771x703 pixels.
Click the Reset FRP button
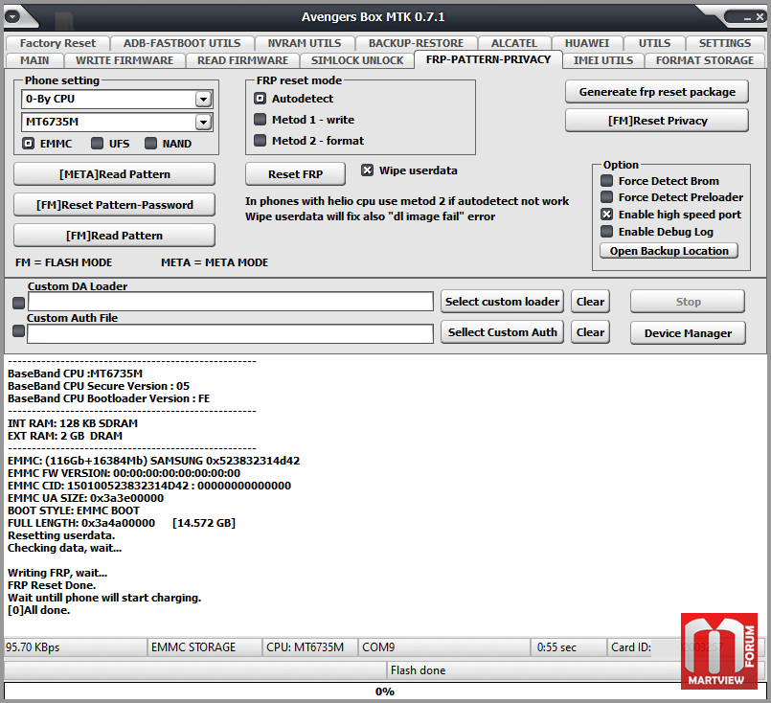296,174
